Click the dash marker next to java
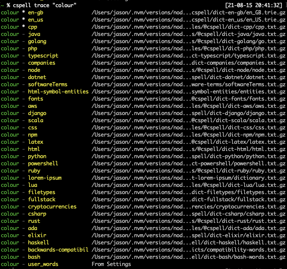The height and width of the screenshot is (269, 287). (23, 34)
